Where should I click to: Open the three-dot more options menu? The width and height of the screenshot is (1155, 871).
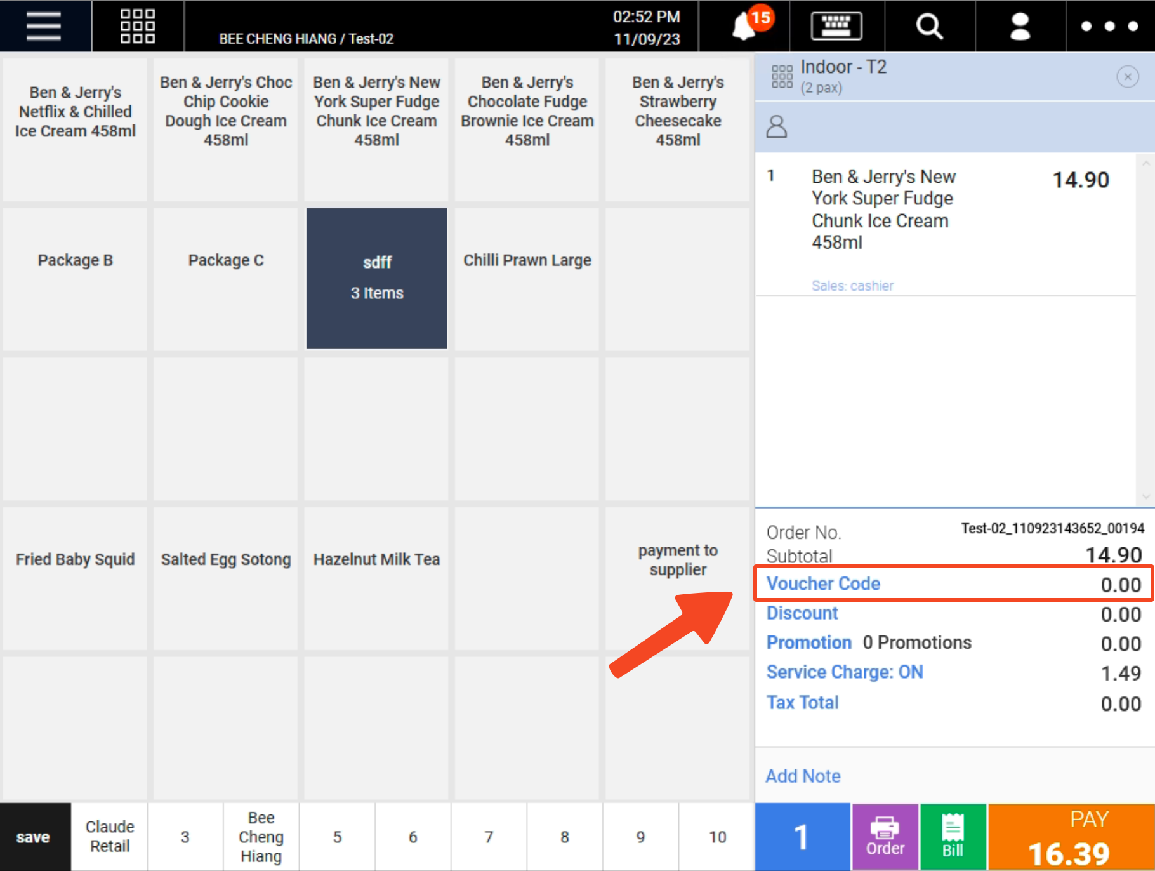tap(1109, 26)
